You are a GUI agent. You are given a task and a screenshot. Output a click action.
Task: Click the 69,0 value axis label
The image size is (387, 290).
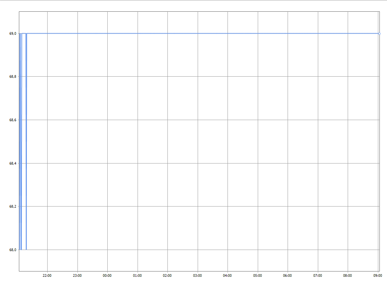tap(13, 34)
